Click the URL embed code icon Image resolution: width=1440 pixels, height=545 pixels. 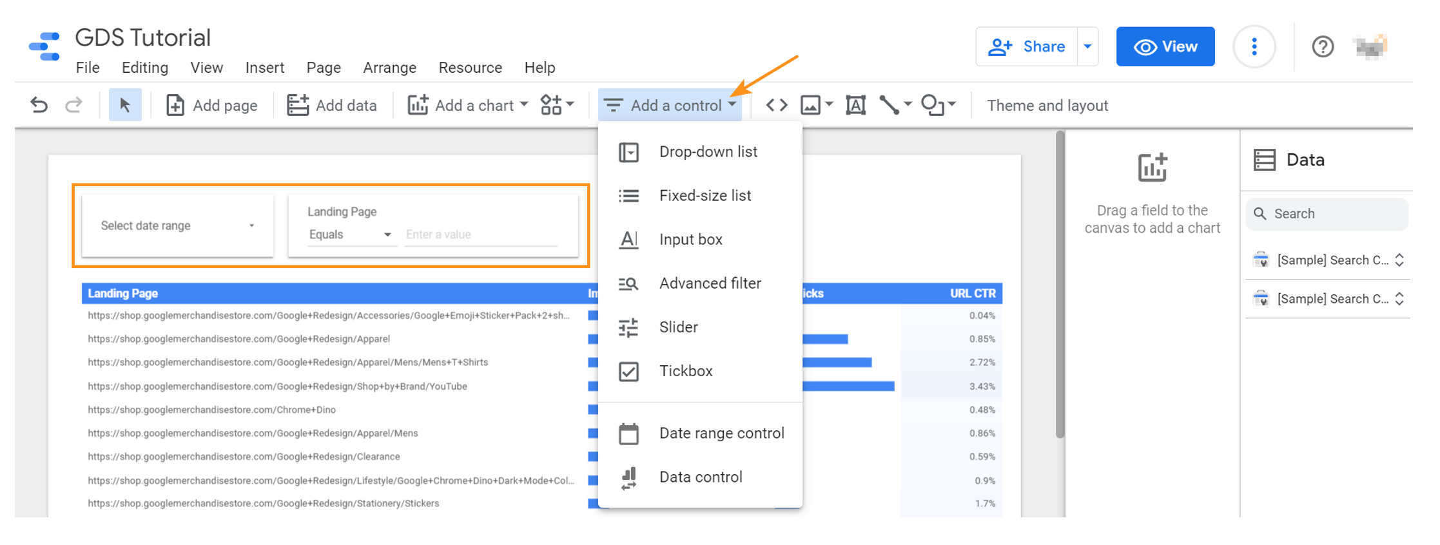777,105
